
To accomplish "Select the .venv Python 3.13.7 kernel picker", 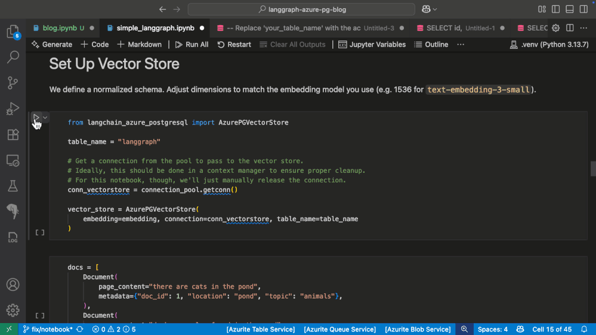I will click(x=549, y=45).
